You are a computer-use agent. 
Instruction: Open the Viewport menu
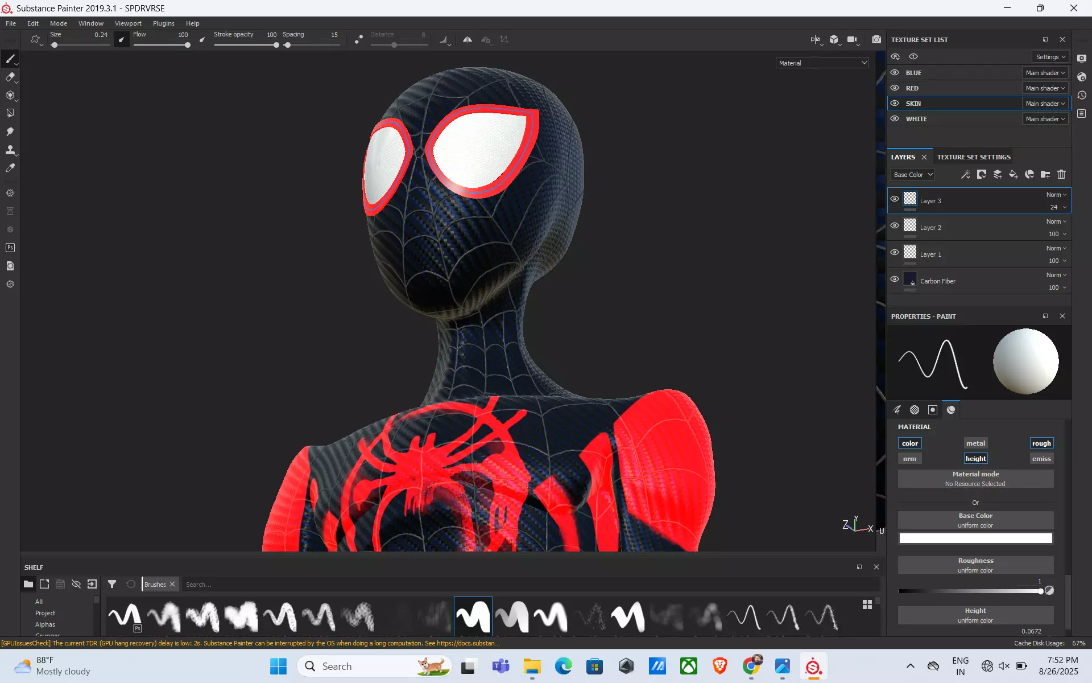point(128,23)
